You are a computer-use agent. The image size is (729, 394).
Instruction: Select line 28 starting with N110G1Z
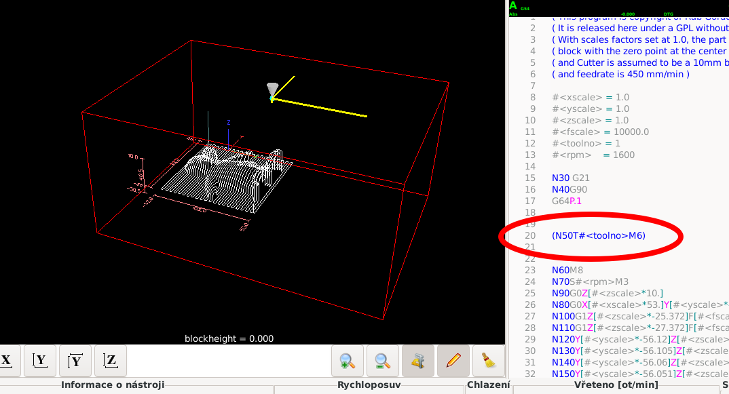tap(640, 328)
